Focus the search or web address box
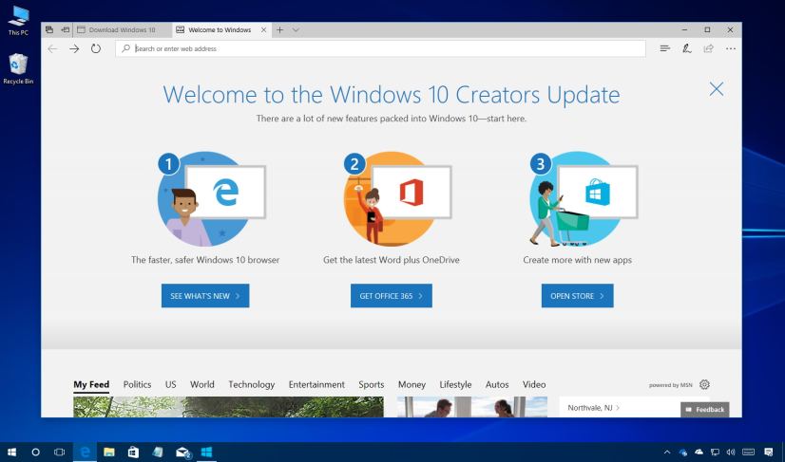785x462 pixels. click(x=380, y=48)
